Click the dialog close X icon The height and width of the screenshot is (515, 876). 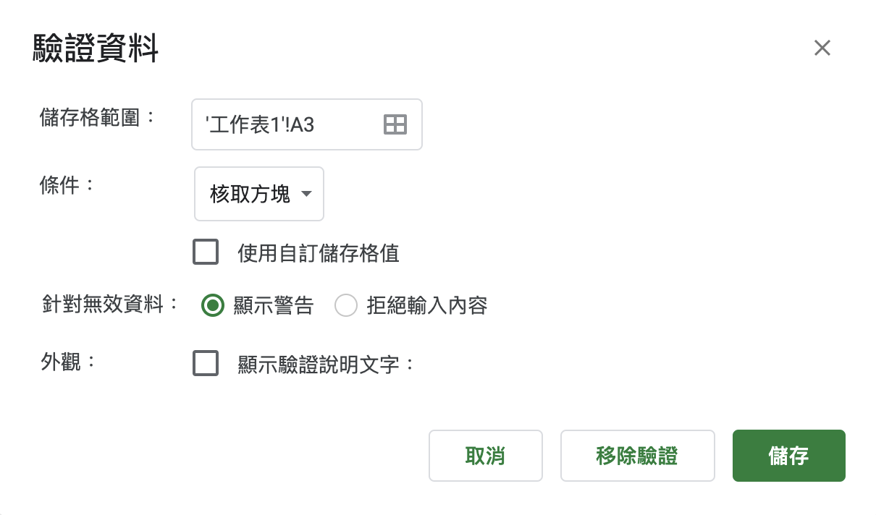tap(822, 48)
